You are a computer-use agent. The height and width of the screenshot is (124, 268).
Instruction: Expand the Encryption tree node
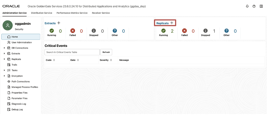point(5,76)
